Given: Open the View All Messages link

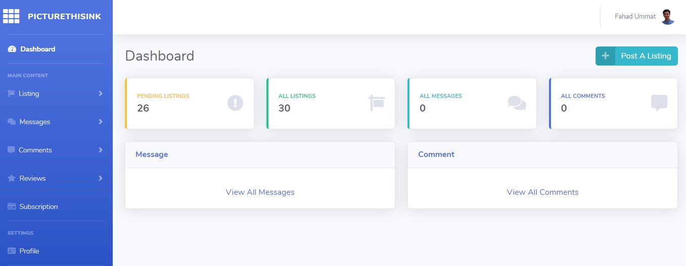Looking at the screenshot, I should point(260,192).
